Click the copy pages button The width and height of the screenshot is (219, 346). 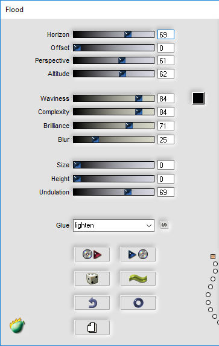[x=92, y=327]
